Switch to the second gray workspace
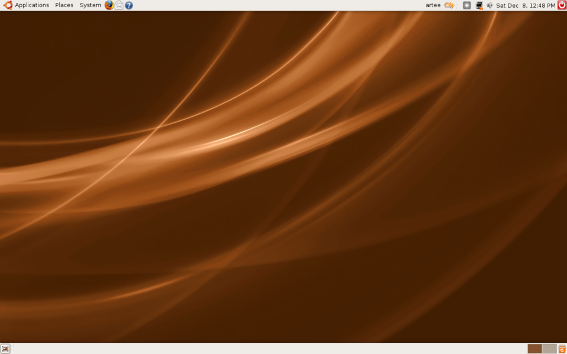Screen dimensions: 567x354 coord(549,349)
